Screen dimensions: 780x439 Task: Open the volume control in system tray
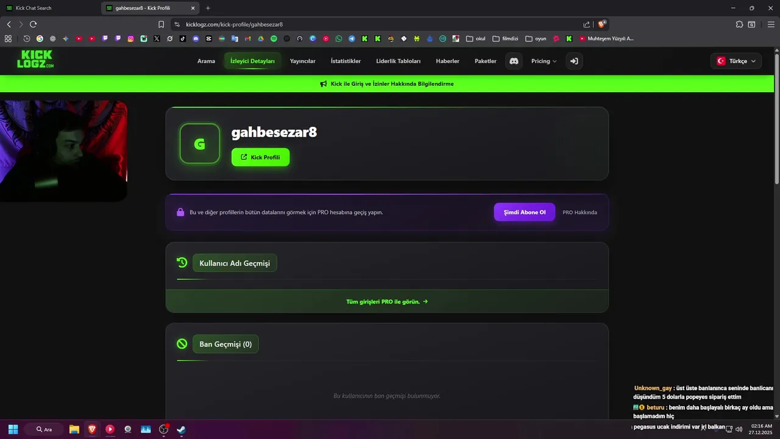739,429
